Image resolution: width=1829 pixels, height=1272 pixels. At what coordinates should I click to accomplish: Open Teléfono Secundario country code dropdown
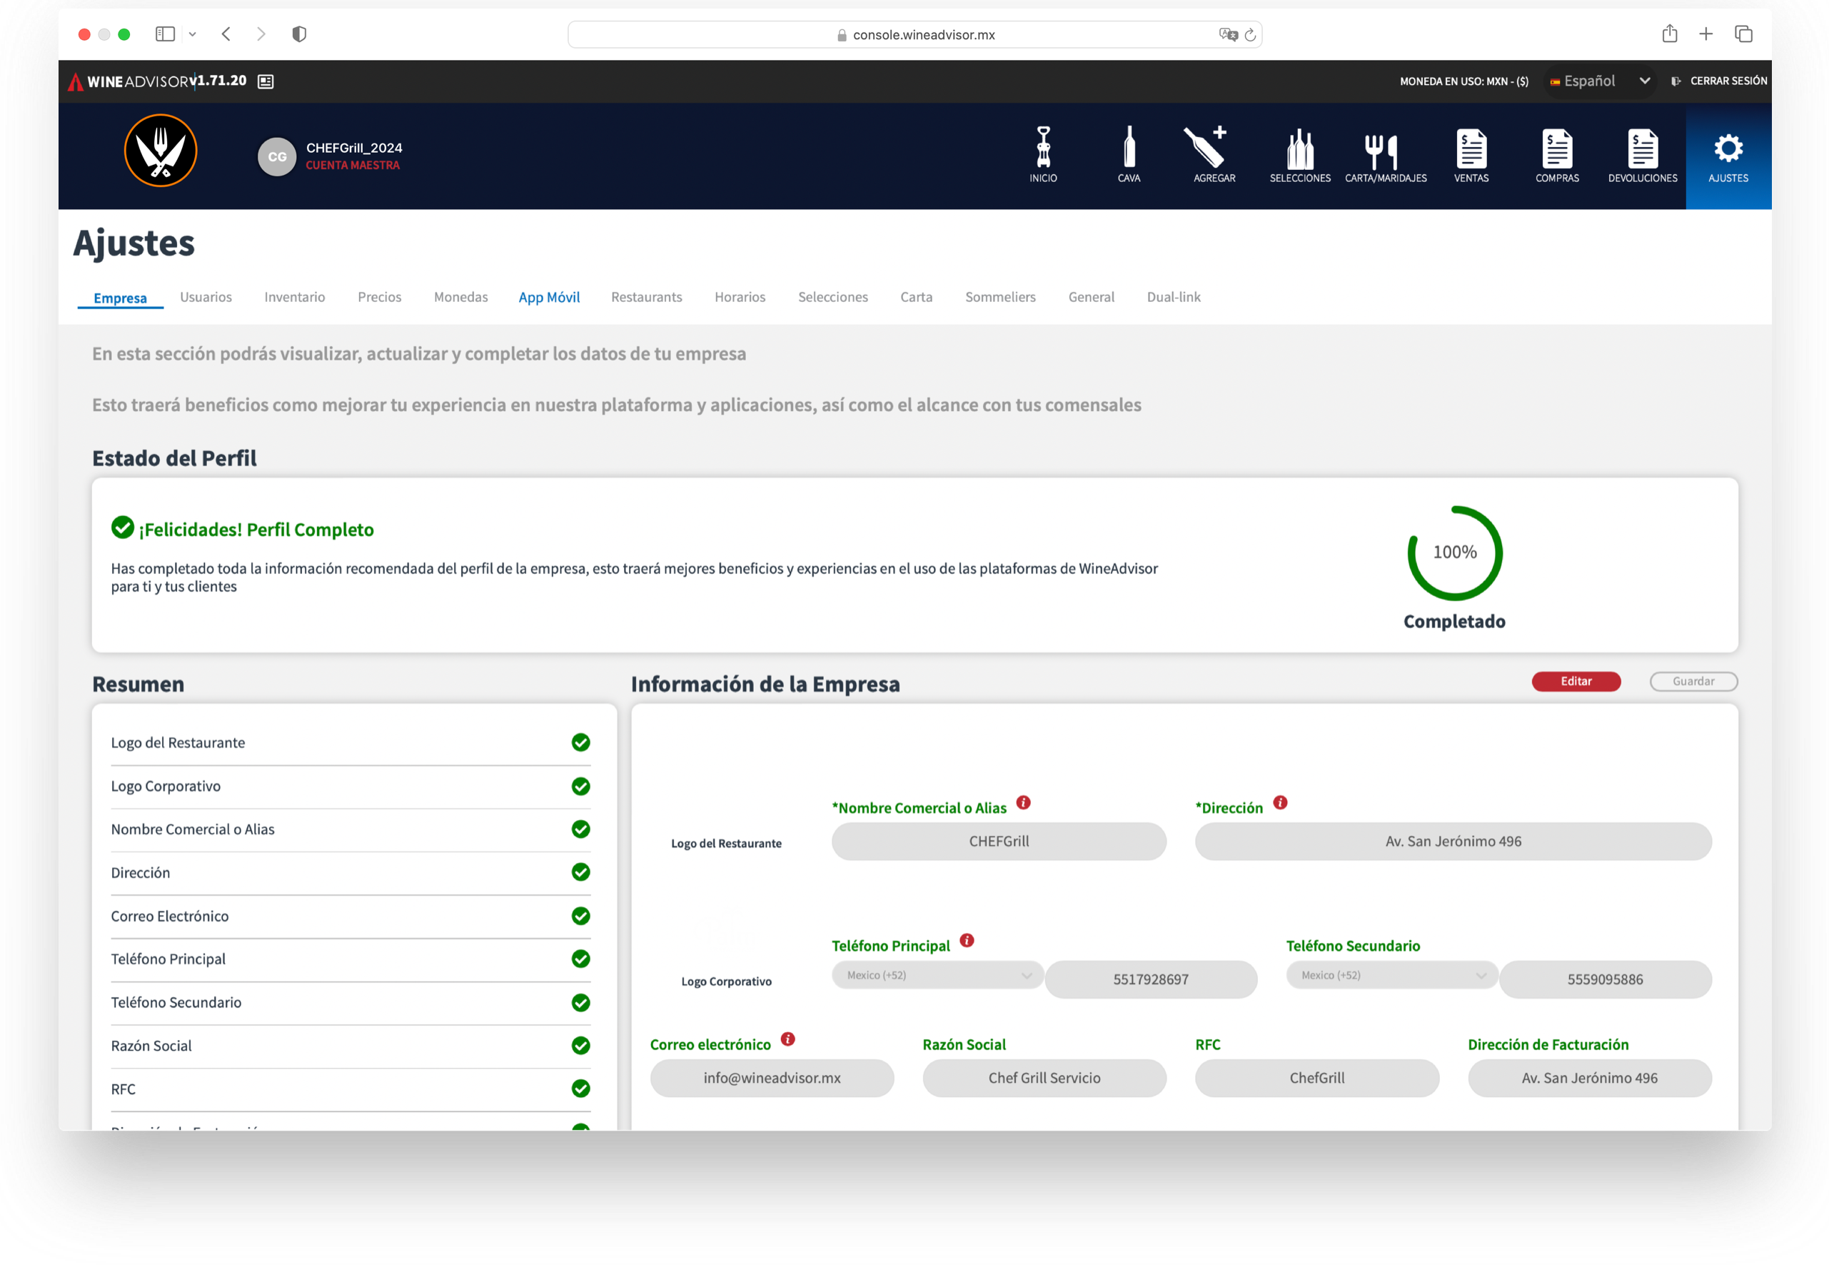(x=1391, y=975)
